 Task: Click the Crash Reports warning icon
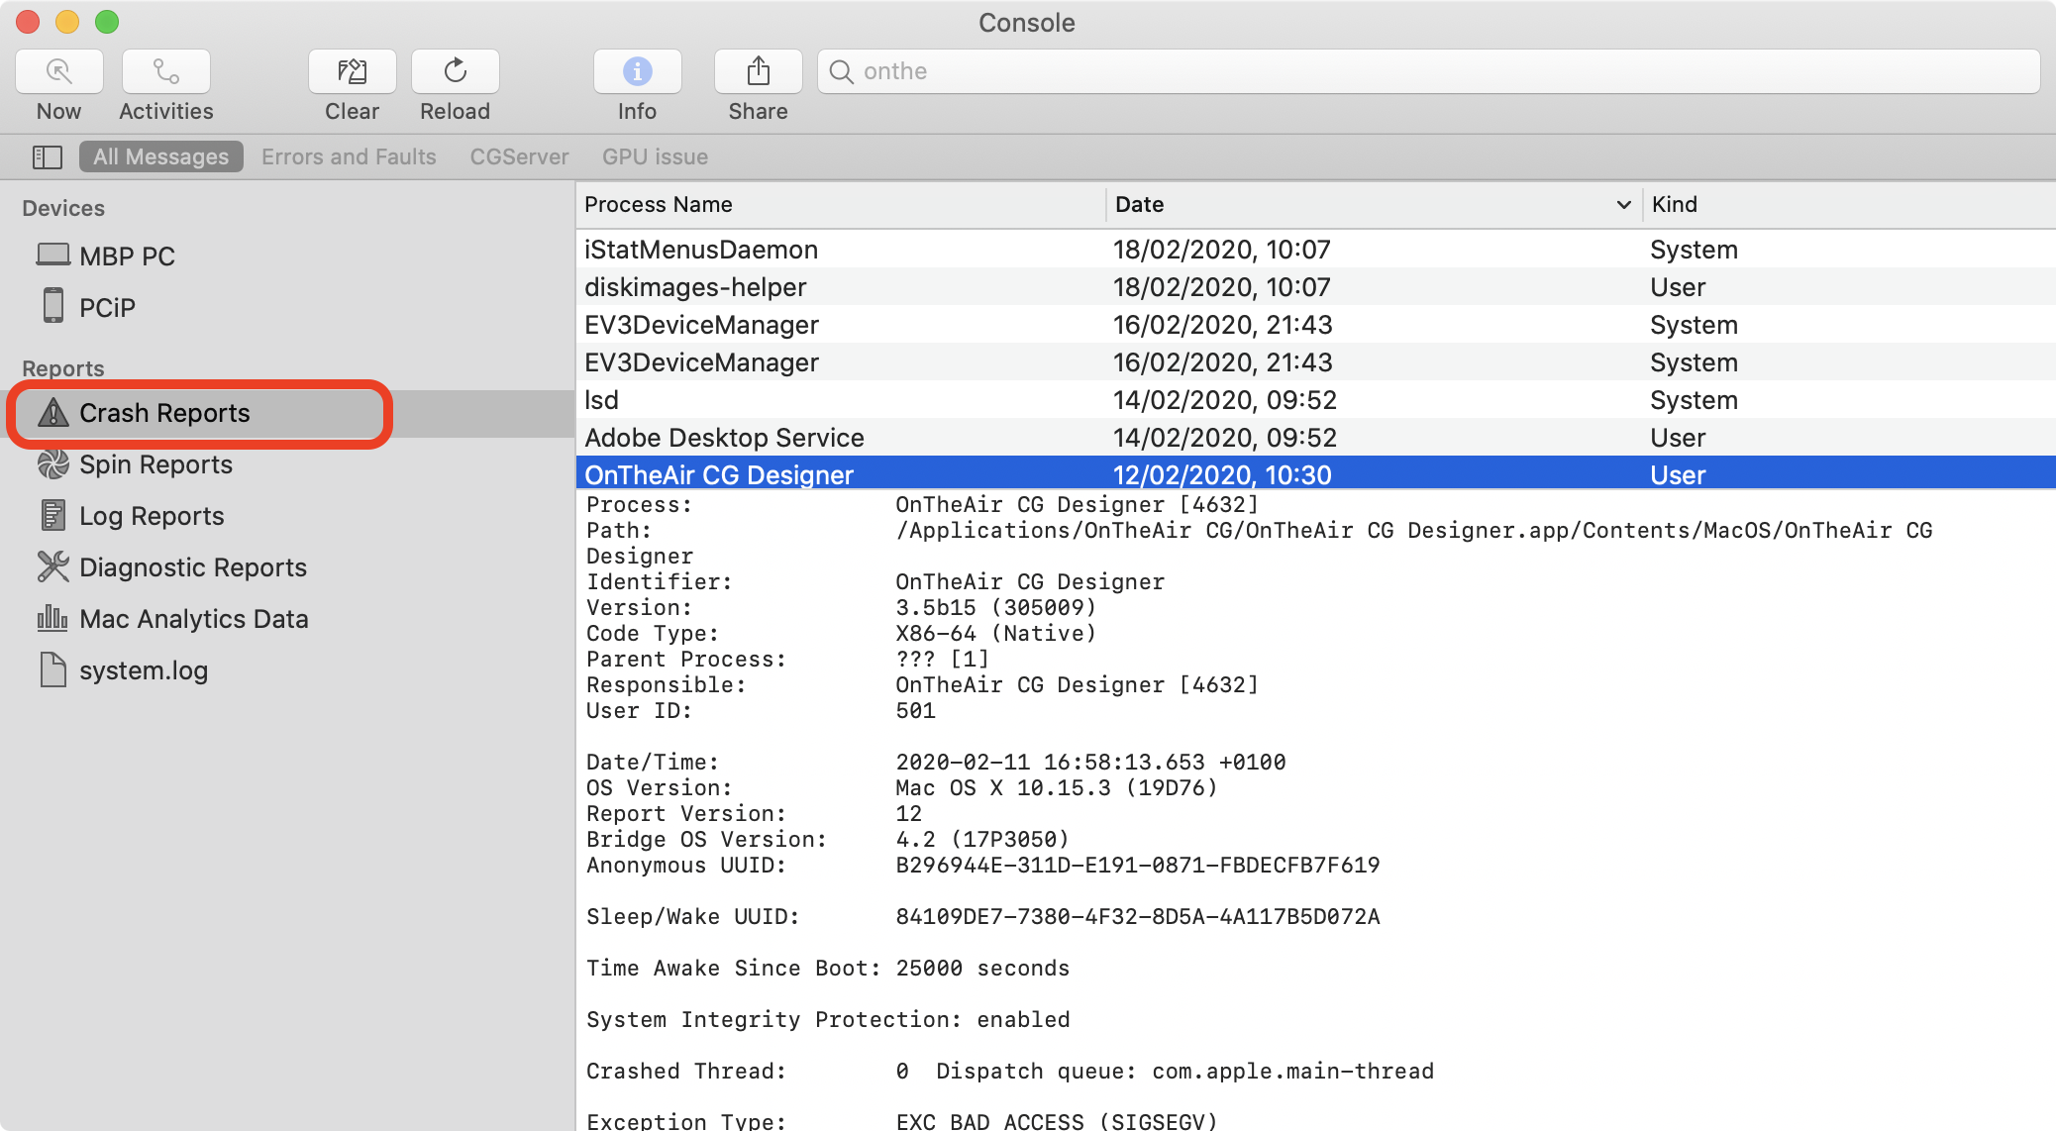point(53,412)
